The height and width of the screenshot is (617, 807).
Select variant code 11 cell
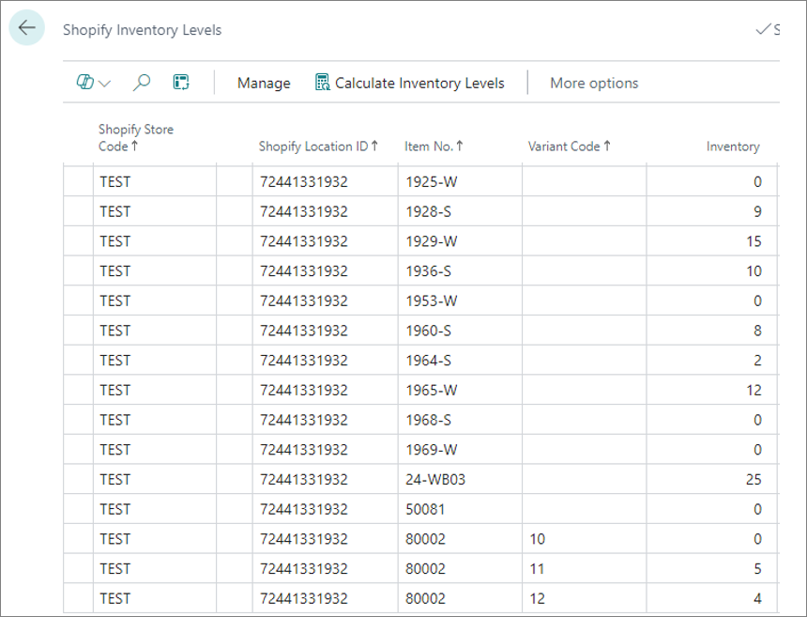584,569
